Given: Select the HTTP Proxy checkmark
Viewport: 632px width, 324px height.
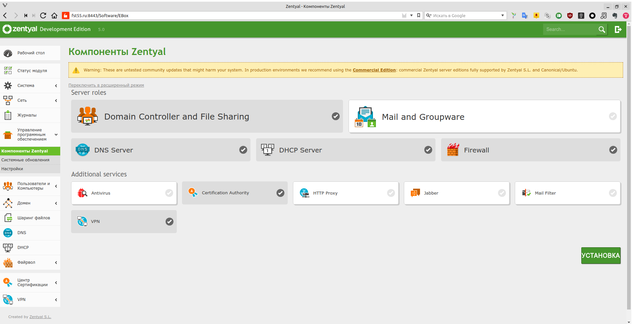Looking at the screenshot, I should pos(391,193).
